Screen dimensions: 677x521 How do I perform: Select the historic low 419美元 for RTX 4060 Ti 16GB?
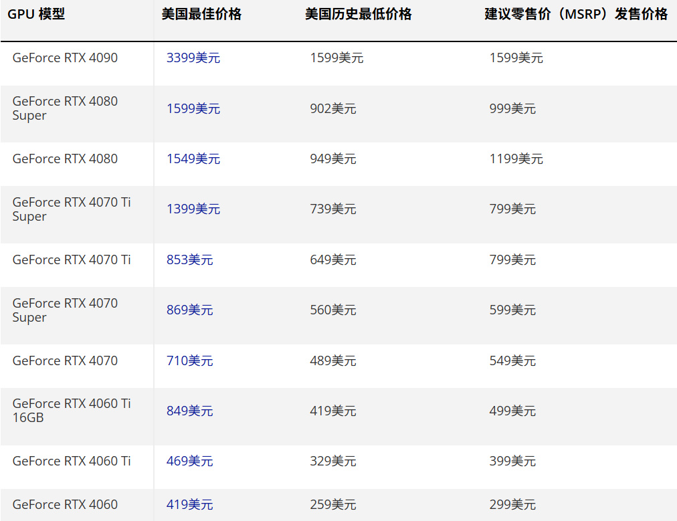(333, 411)
